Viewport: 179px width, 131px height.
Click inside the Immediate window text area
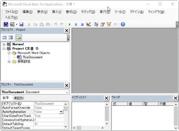pyautogui.click(x=88, y=114)
